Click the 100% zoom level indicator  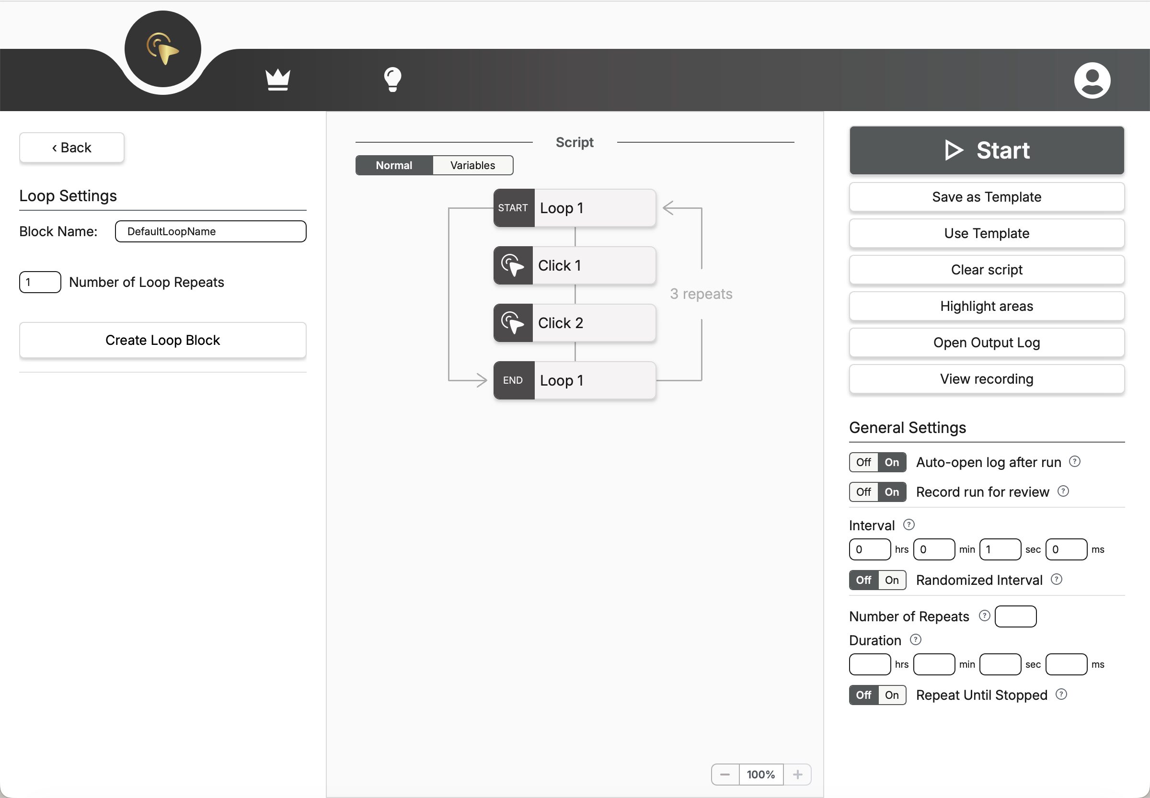point(761,775)
